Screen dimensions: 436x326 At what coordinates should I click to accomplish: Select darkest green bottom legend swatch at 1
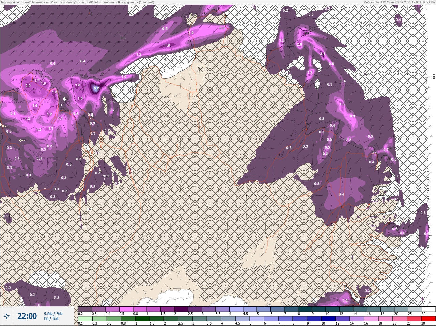[x=142, y=319]
